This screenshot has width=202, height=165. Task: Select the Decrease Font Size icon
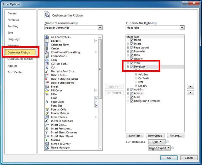click(x=47, y=71)
